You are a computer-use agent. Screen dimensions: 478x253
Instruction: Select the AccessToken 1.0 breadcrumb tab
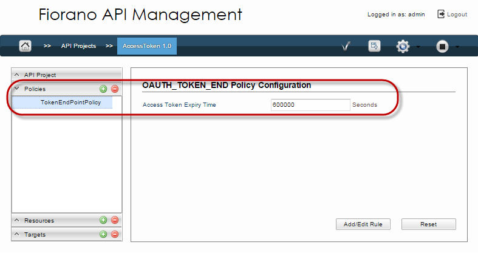147,46
